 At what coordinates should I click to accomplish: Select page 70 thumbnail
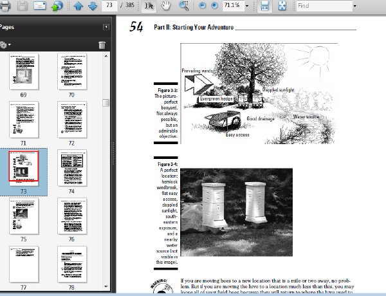coord(72,71)
